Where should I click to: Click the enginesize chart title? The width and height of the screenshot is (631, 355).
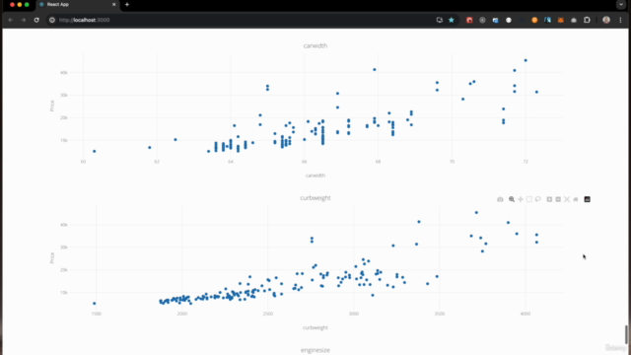coord(315,350)
